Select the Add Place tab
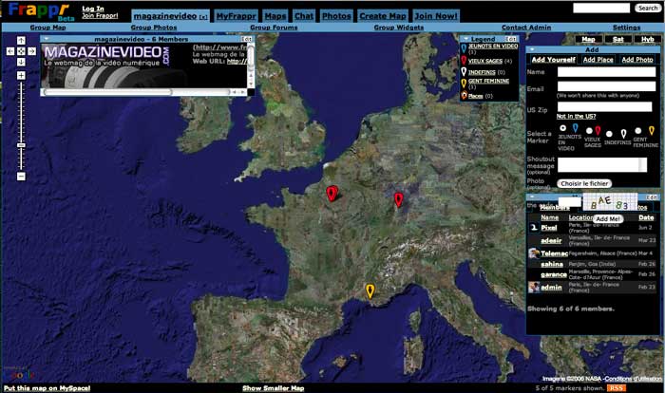Viewport: 665px width, 393px height. (x=598, y=60)
